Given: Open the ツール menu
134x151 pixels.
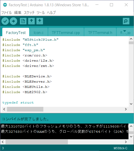Looking at the screenshot, I should tap(41, 13).
